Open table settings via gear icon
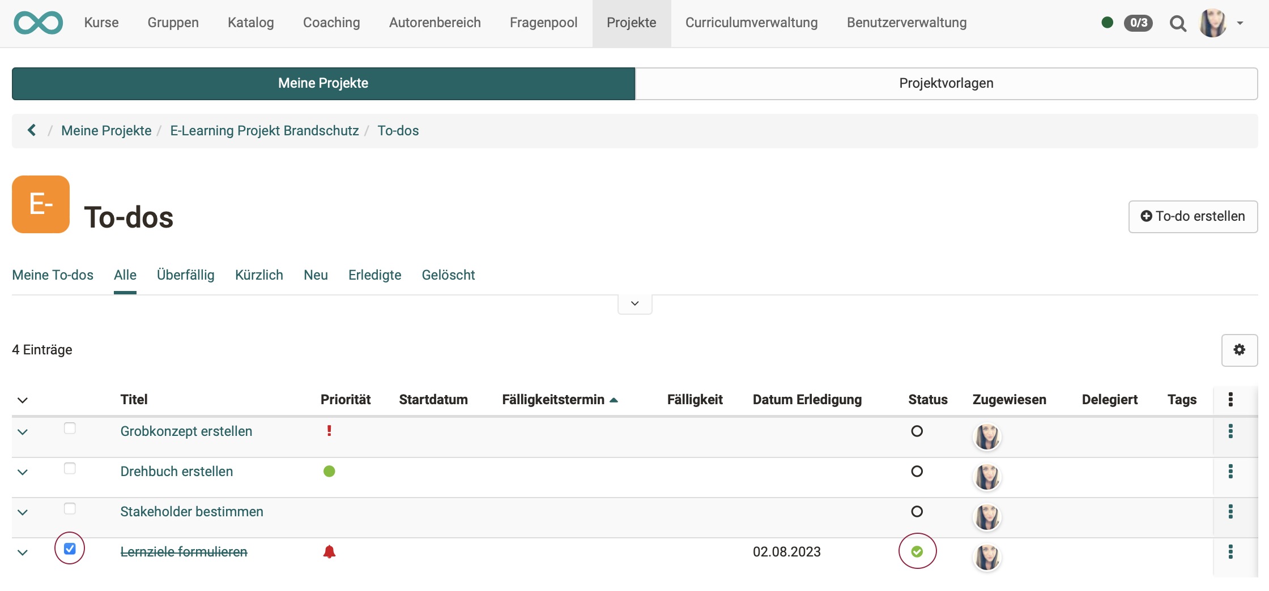Viewport: 1269px width, 591px height. coord(1240,350)
